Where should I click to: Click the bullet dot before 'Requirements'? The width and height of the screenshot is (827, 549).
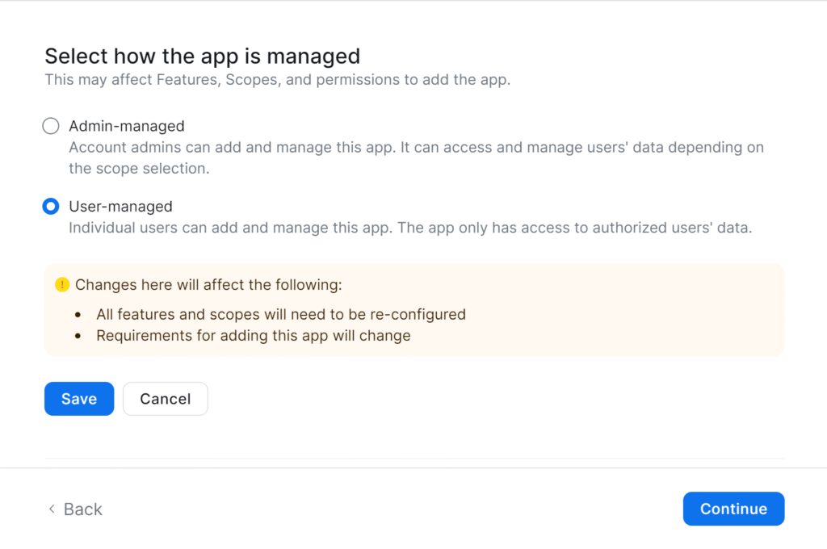tap(78, 335)
